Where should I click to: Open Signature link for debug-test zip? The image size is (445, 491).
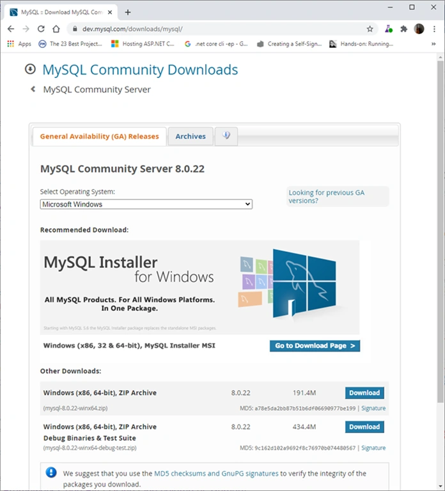click(x=373, y=448)
